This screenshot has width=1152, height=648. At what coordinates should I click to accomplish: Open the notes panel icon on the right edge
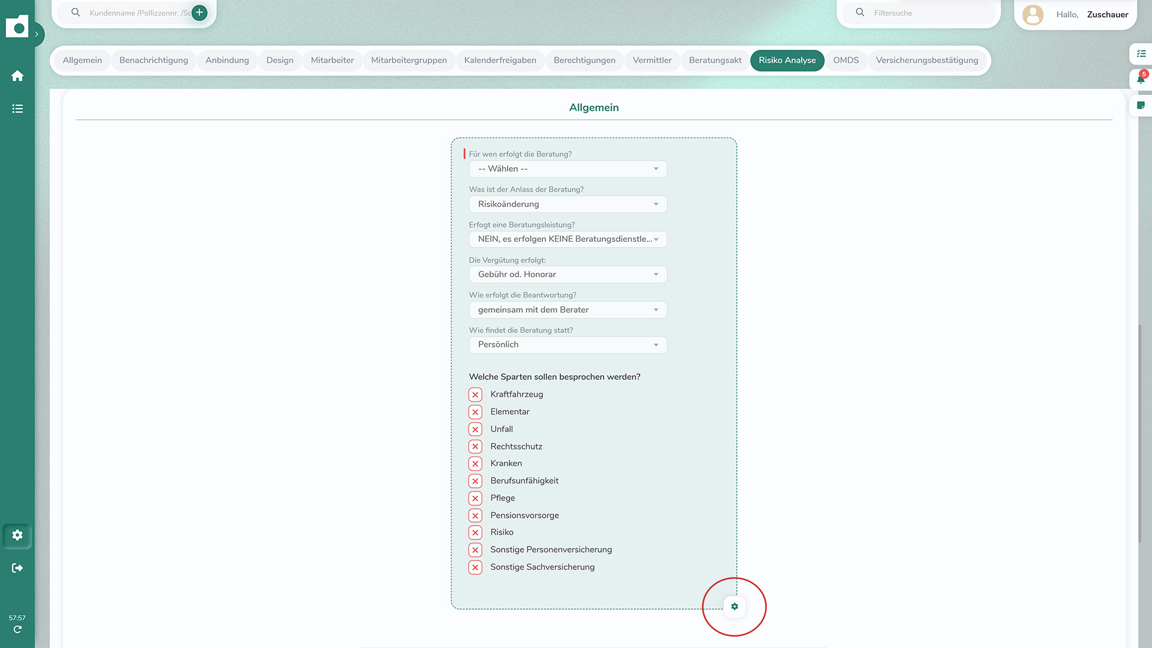point(1142,106)
